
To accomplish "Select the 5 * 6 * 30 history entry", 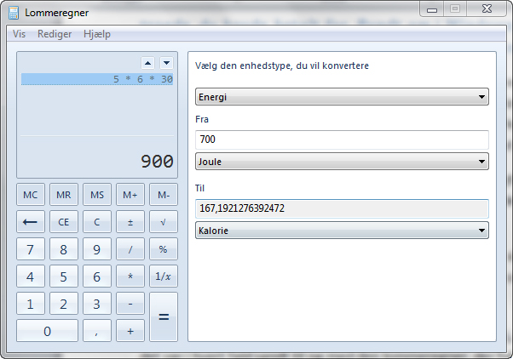I will tap(97, 79).
